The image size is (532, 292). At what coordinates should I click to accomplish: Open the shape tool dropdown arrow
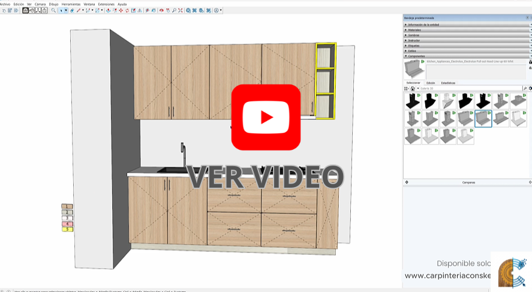102,11
